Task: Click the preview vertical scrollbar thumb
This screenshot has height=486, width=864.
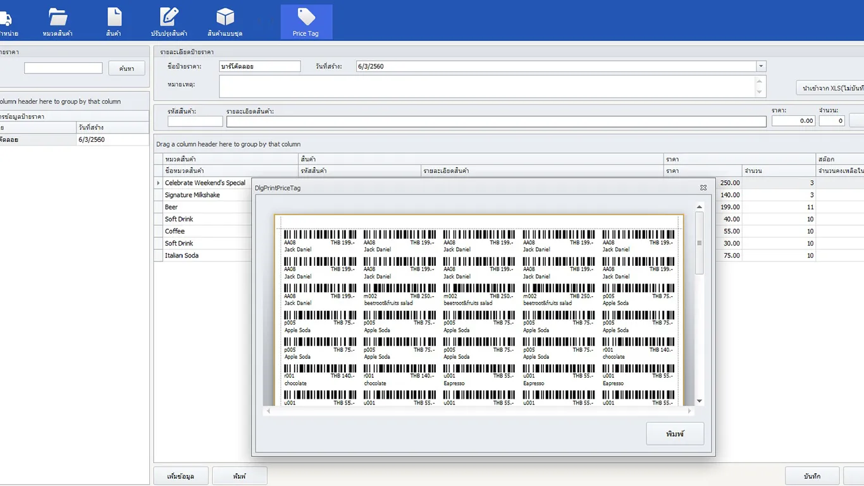Action: pyautogui.click(x=699, y=243)
